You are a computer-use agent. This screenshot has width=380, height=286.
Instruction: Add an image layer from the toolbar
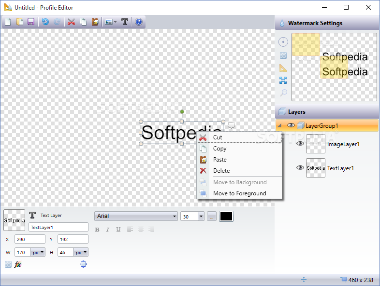pos(109,22)
